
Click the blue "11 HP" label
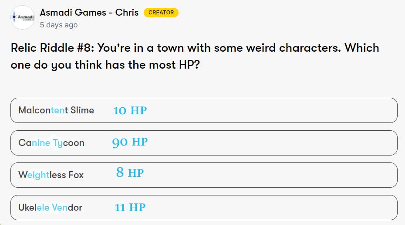pos(130,207)
